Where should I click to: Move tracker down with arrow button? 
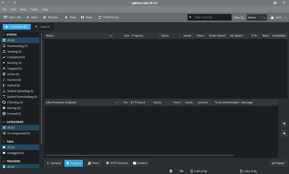(x=284, y=133)
